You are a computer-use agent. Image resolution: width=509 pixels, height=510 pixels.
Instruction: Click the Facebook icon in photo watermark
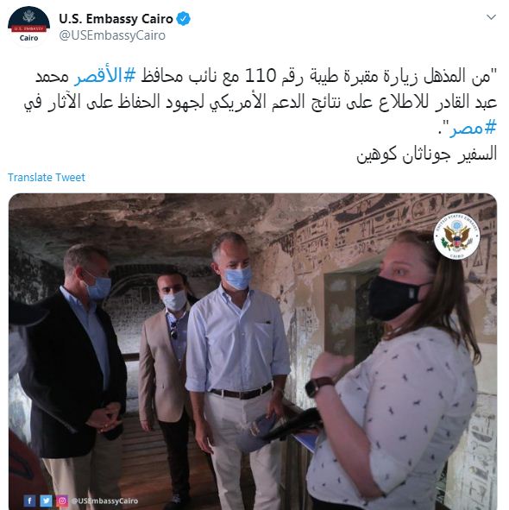click(x=29, y=501)
